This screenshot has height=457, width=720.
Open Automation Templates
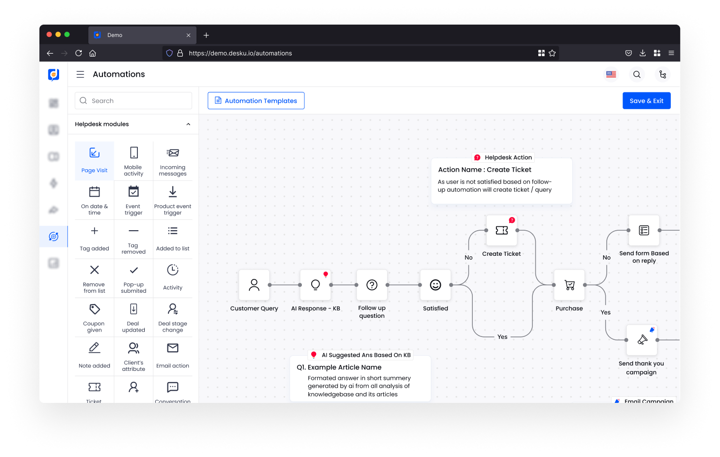[x=256, y=100]
